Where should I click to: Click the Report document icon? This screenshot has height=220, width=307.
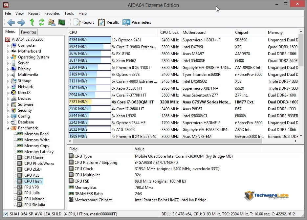click(77, 22)
